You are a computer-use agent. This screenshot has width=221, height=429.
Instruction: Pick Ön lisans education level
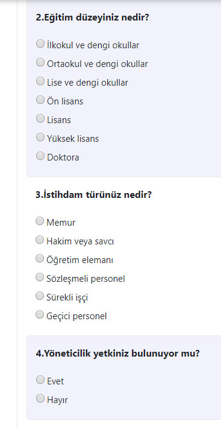click(40, 100)
